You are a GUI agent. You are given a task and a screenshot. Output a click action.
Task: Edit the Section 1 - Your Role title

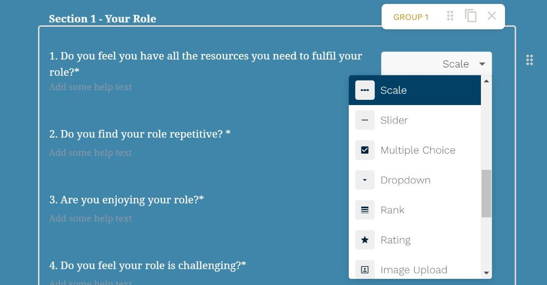click(102, 19)
